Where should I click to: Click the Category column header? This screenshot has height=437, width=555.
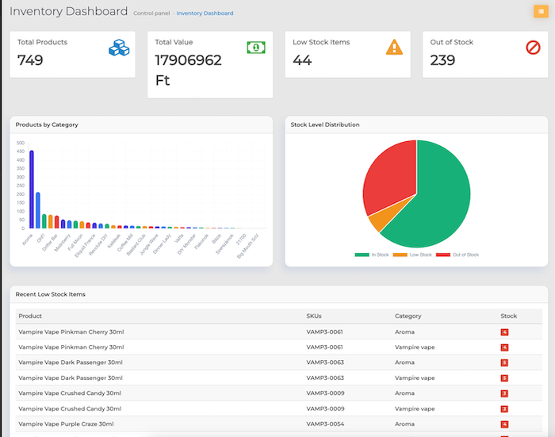[408, 316]
